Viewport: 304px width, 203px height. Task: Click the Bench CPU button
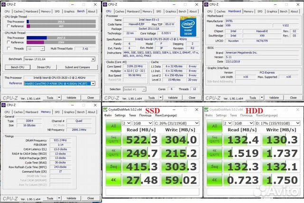pyautogui.click(x=18, y=67)
